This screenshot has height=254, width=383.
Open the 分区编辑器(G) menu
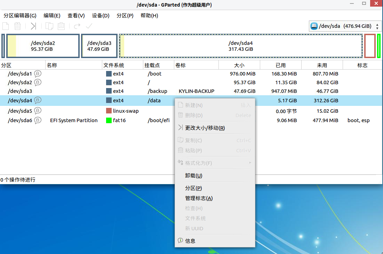[20, 16]
